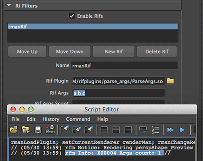This screenshot has height=161, width=203.
Task: Click the Source Script icon
Action: click(x=26, y=130)
